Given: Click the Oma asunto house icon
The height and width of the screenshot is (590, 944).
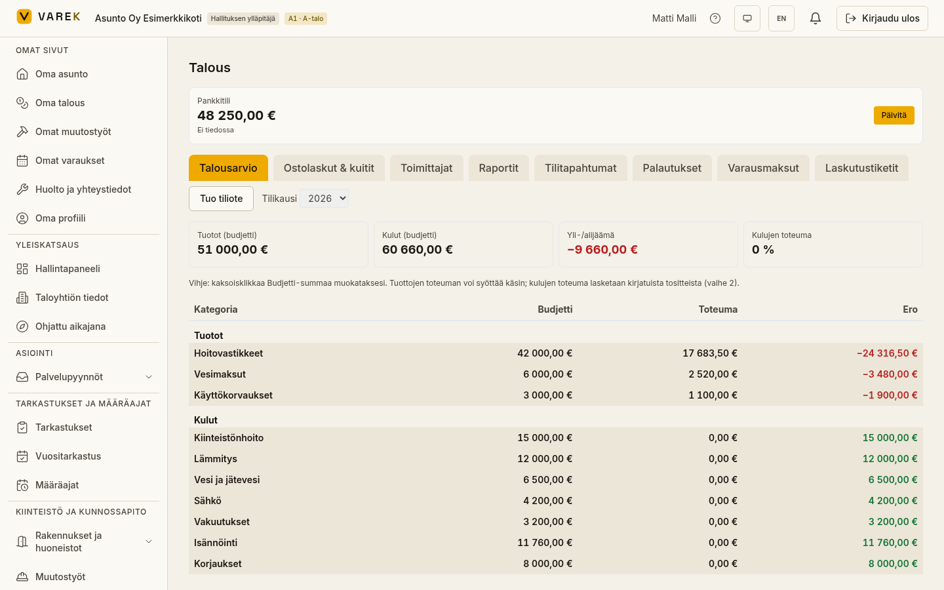Looking at the screenshot, I should [x=22, y=74].
